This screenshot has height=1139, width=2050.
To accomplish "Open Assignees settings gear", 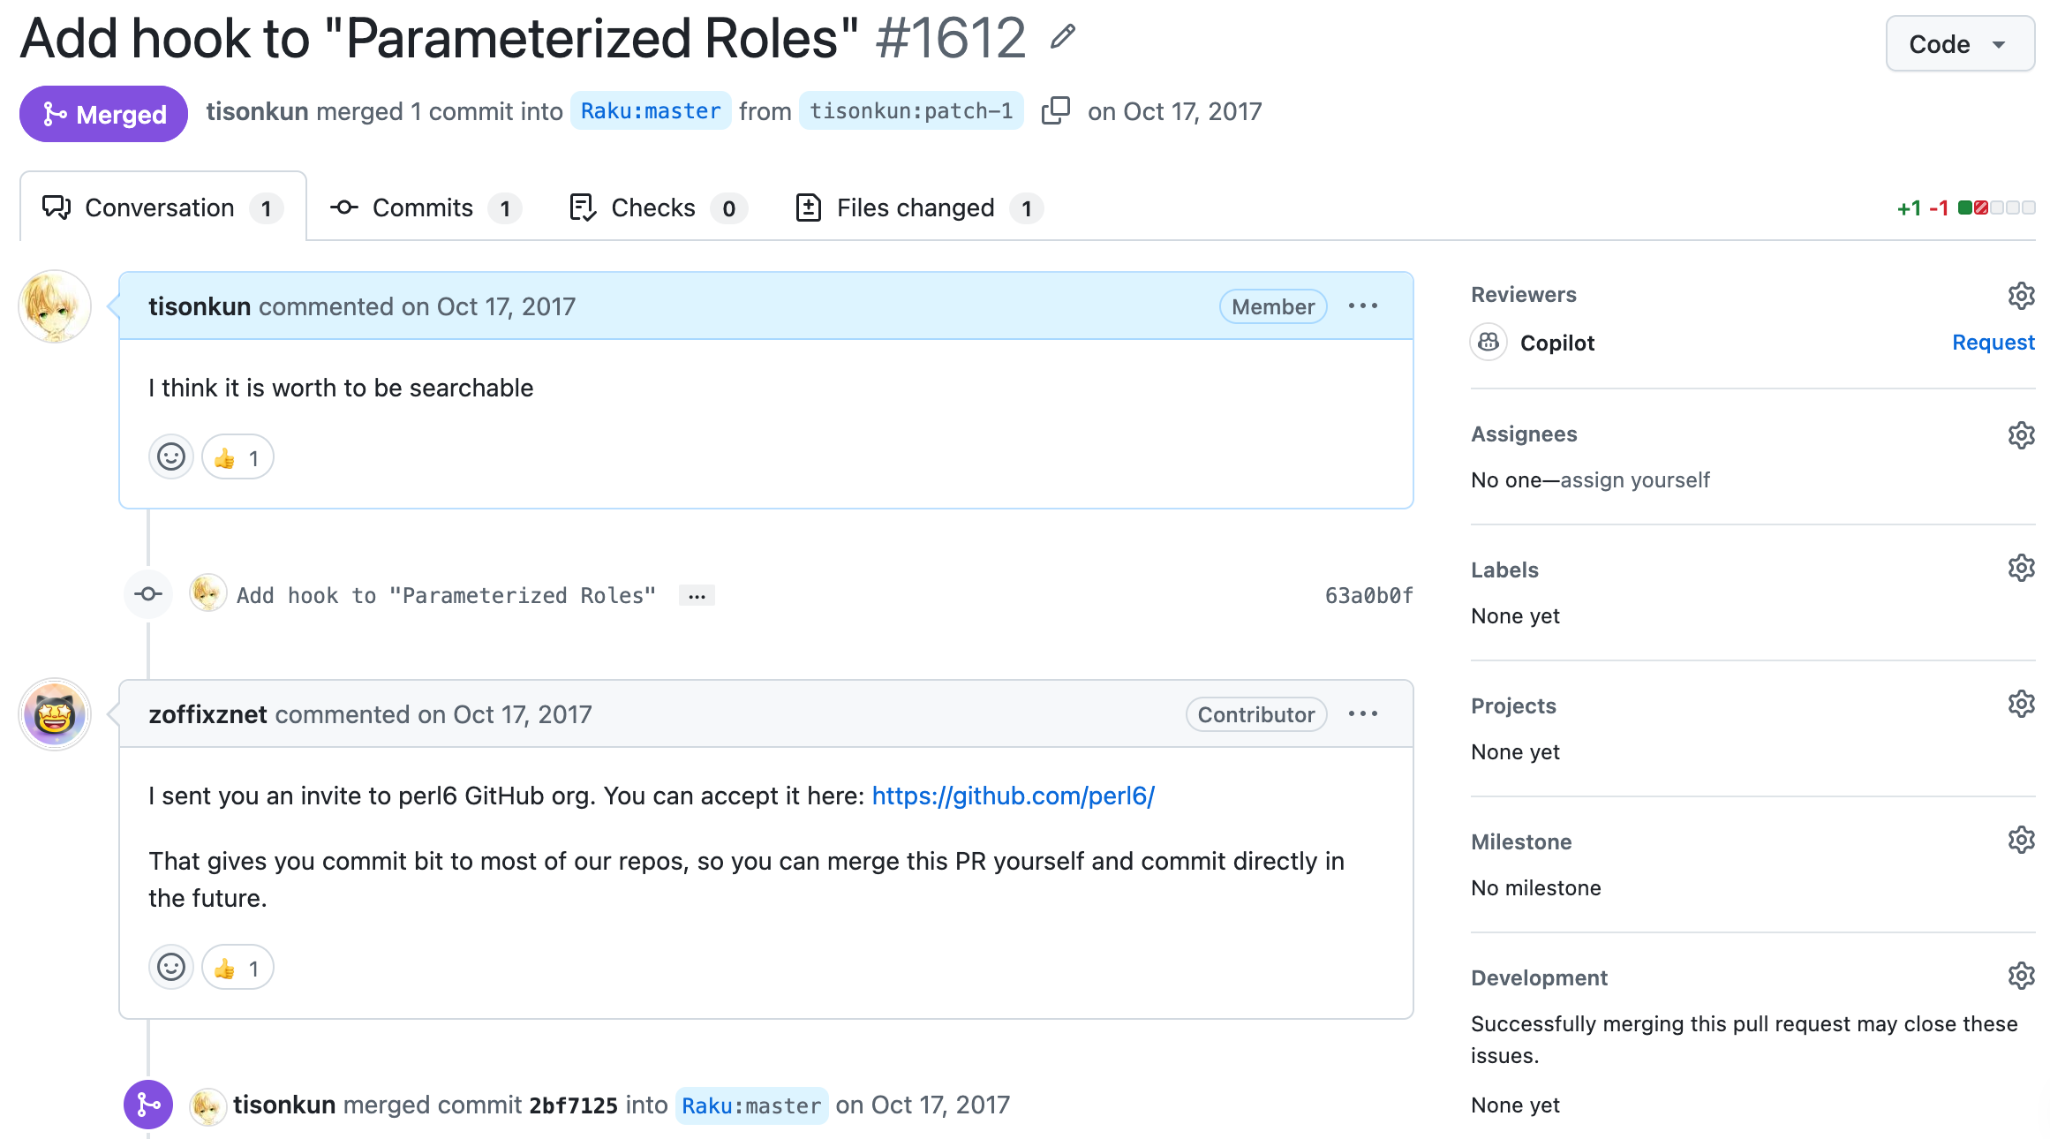I will 2021,434.
